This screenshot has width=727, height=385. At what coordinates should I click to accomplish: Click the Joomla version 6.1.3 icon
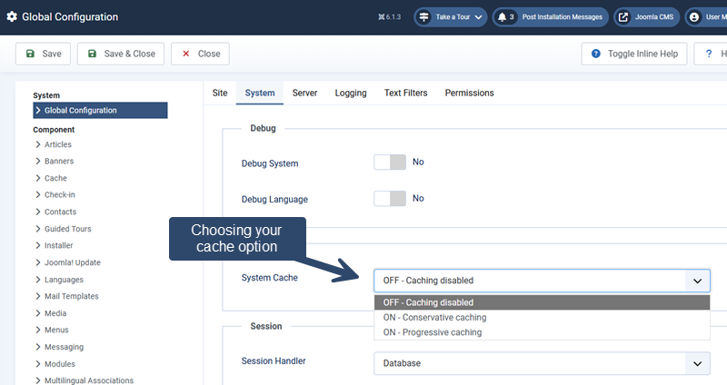tap(381, 17)
